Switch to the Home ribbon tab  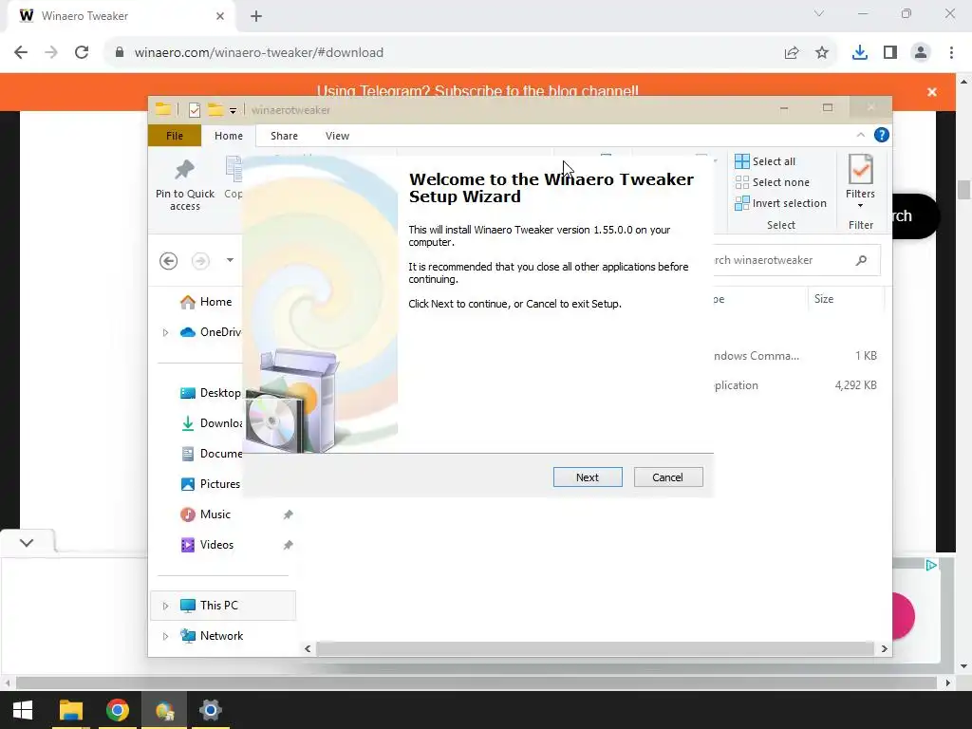(228, 136)
